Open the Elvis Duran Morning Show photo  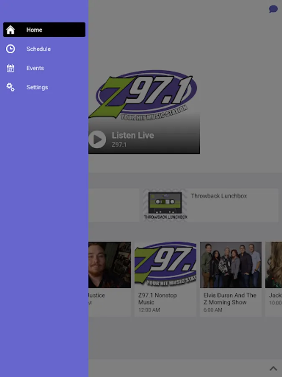[x=231, y=265]
